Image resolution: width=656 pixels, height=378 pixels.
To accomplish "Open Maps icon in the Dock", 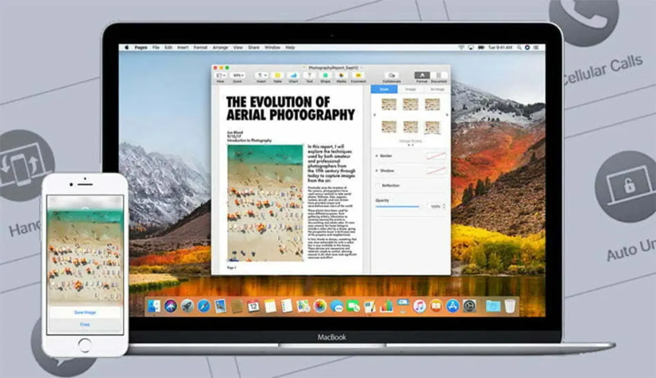I will [303, 306].
